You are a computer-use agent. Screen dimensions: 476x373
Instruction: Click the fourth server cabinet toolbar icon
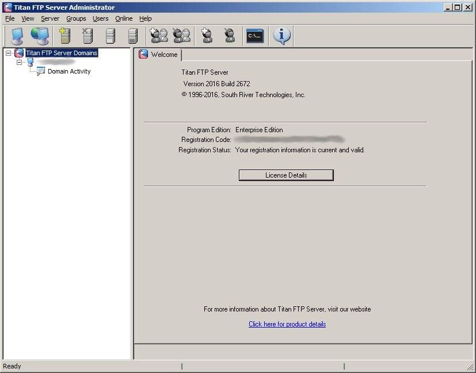tap(133, 36)
